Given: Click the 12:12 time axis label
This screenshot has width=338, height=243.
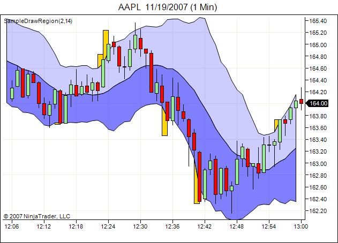Looking at the screenshot, I should (x=44, y=226).
